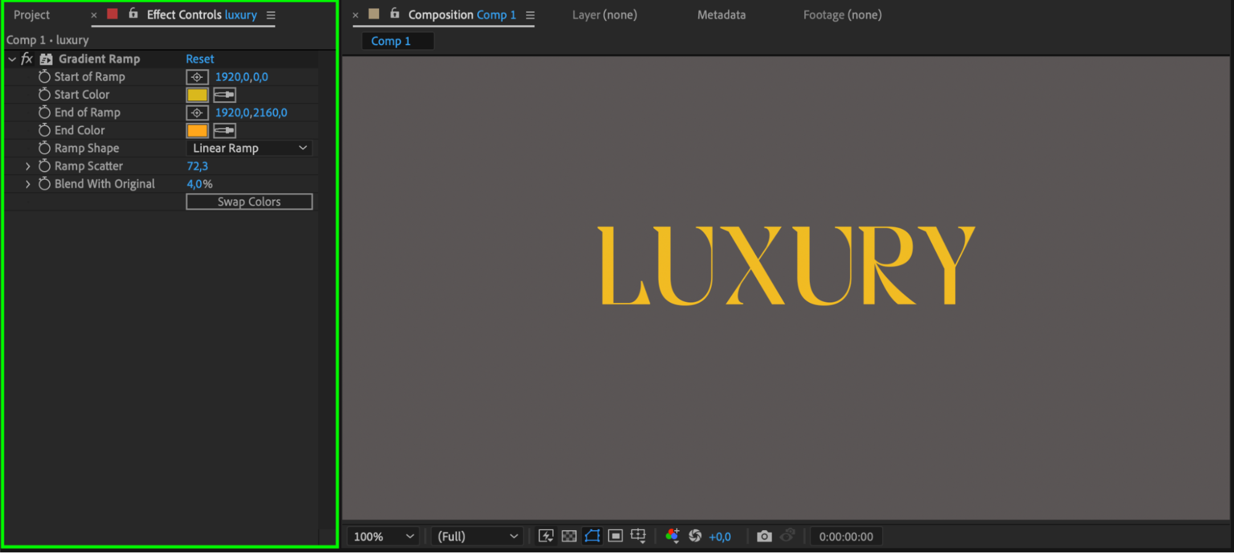The width and height of the screenshot is (1234, 553).
Task: Close the Composition panel
Action: click(356, 15)
